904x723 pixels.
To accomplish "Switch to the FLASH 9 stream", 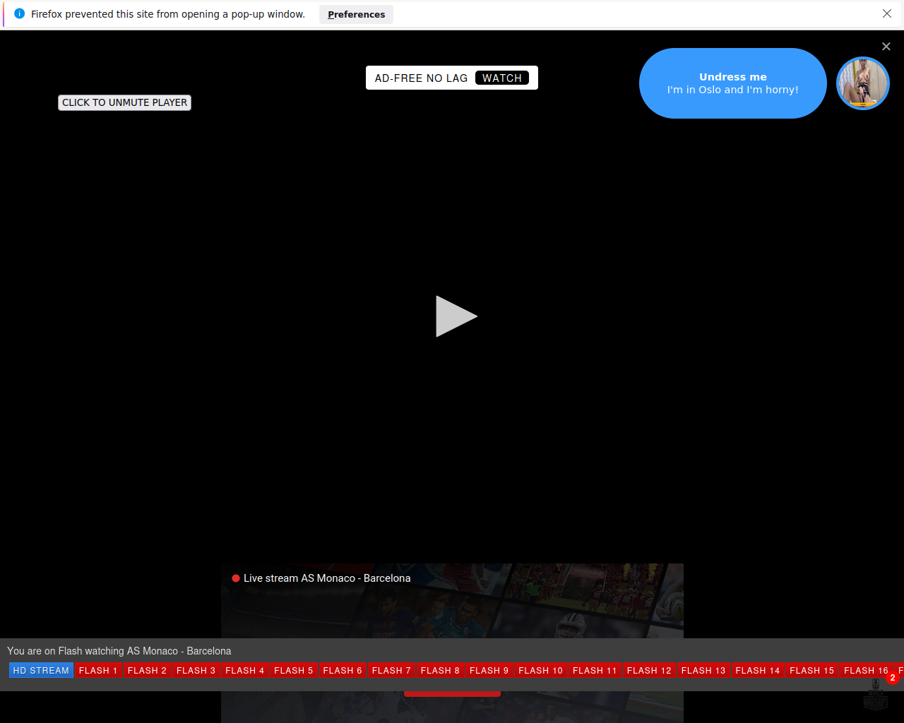I will point(489,670).
